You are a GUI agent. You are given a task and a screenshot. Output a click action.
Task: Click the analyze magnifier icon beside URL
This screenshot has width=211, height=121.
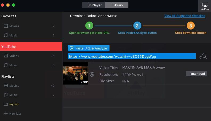[x=203, y=56]
